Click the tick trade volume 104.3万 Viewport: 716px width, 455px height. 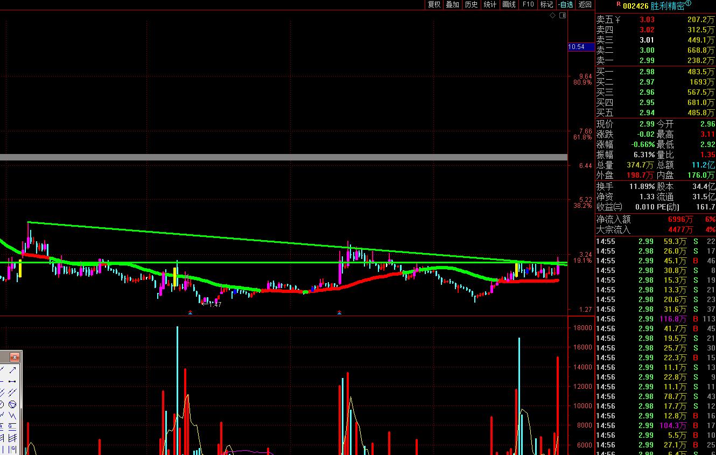[x=673, y=425]
